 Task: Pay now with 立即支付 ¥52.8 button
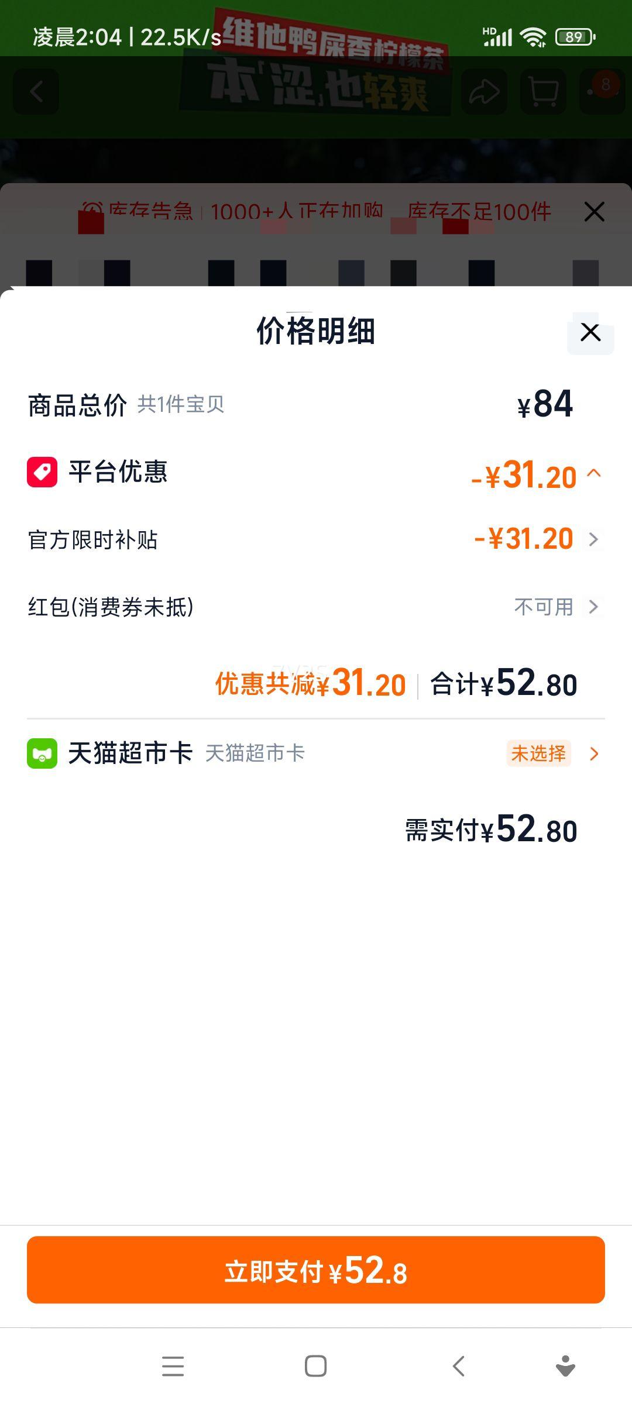click(x=316, y=1270)
